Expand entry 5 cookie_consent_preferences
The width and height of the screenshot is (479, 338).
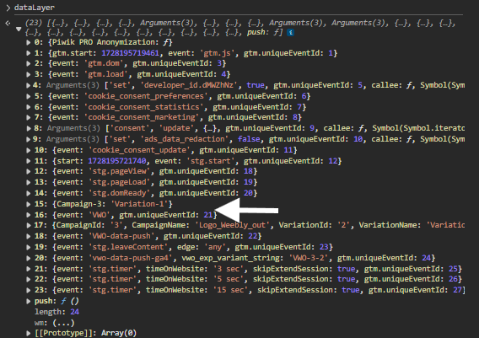click(x=29, y=96)
